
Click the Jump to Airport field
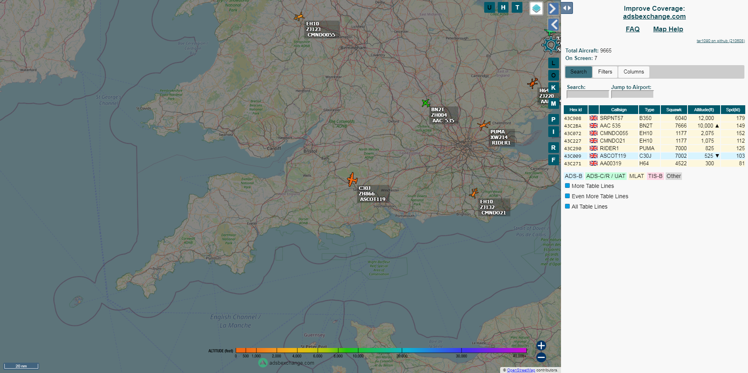tap(632, 94)
